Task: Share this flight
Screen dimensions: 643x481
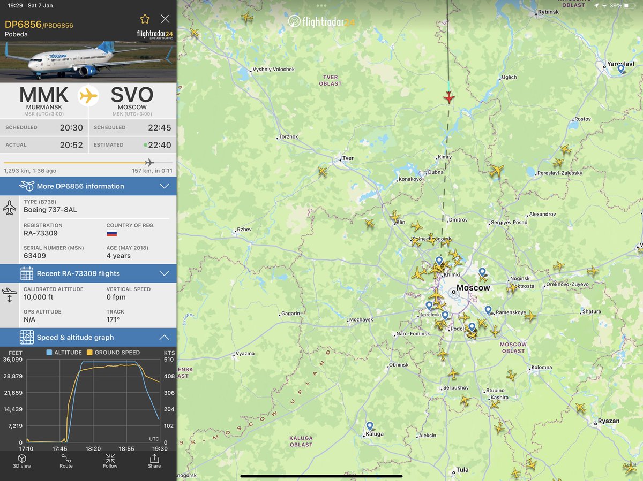Action: pos(154,461)
